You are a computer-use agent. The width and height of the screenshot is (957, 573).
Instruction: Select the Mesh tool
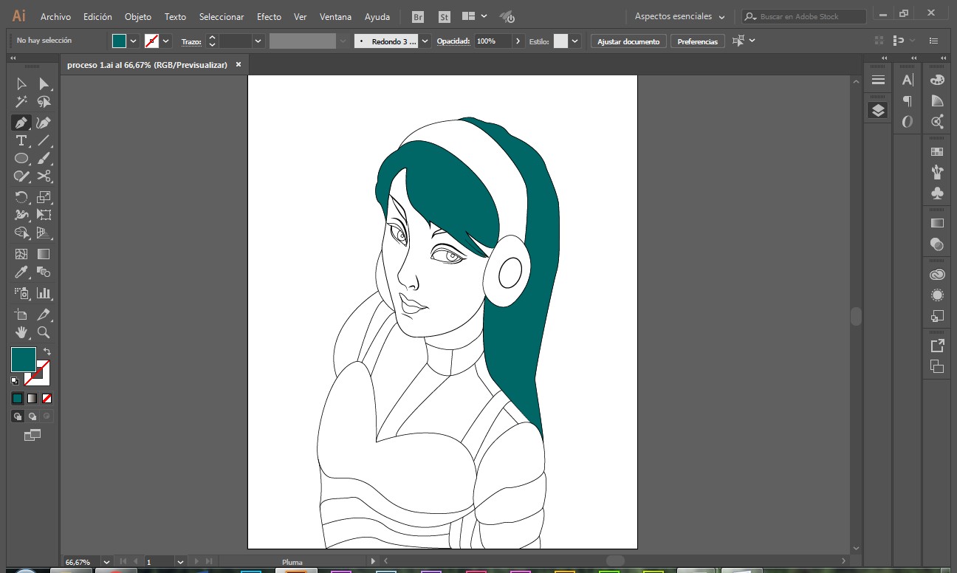tap(21, 254)
